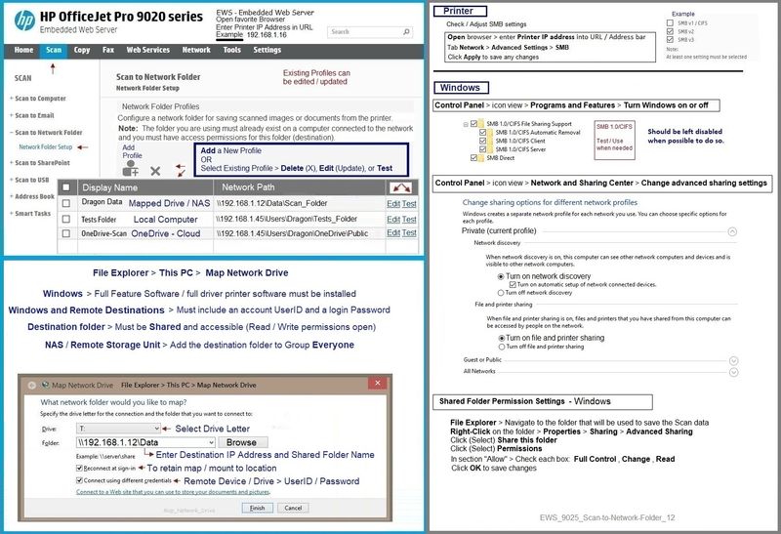Select Turn off network discovery radio

(501, 293)
